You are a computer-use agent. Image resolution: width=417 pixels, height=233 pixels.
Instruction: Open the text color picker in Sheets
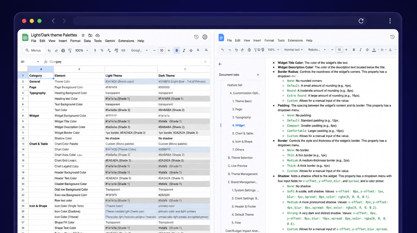tap(198, 50)
